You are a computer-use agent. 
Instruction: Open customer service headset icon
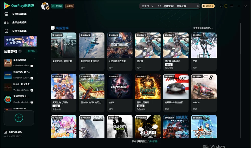click(x=221, y=6)
